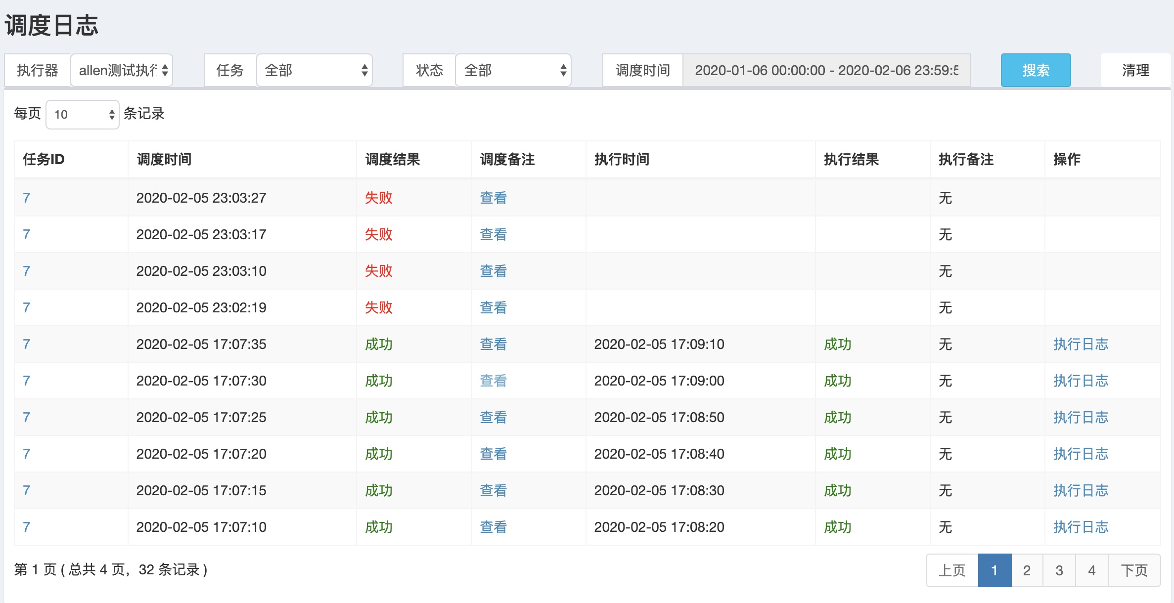Screen dimensions: 1174x603
Task: Click the 调度时间 date range field
Action: pos(826,70)
